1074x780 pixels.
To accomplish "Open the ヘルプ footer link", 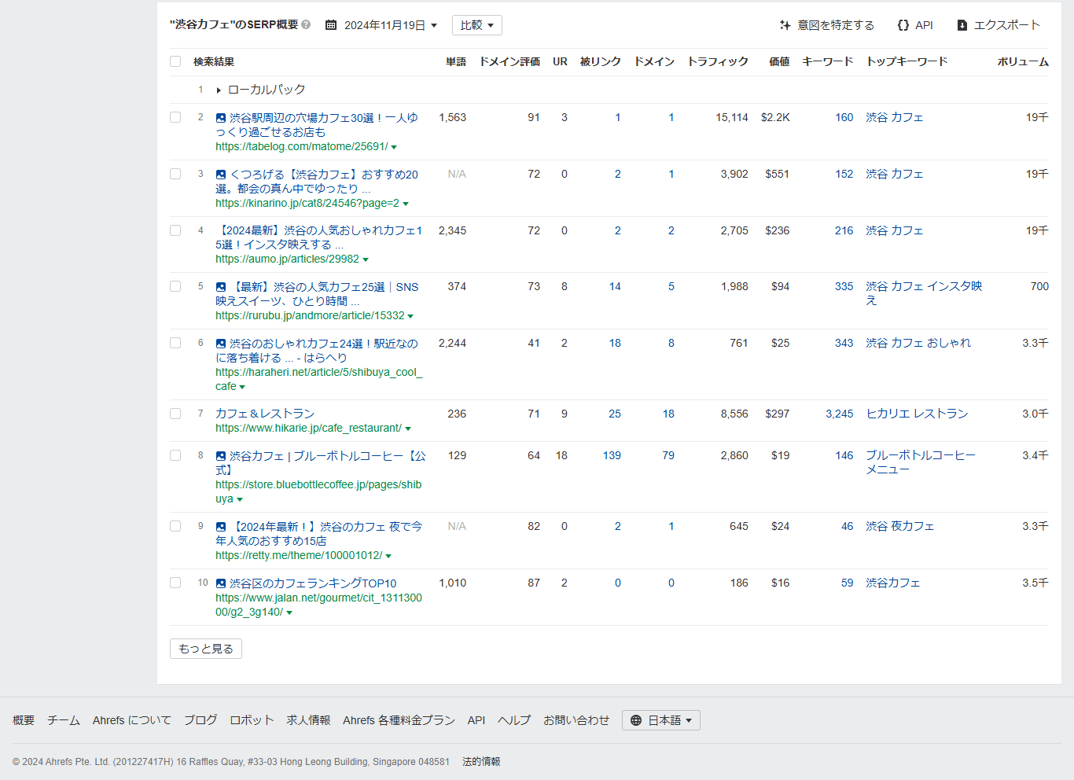I will coord(514,720).
